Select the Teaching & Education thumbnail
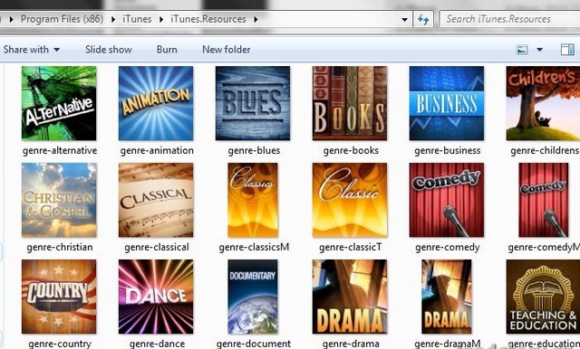Screen dimensions: 580x349 543,297
